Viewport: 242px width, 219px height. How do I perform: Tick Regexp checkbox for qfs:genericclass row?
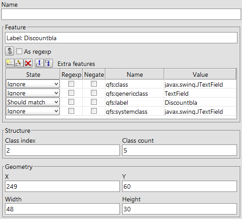[71, 93]
